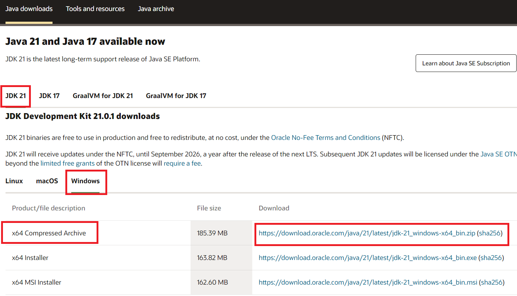This screenshot has width=517, height=296.
Task: Download the jdk-21 windows x64 zip archive
Action: (x=367, y=233)
